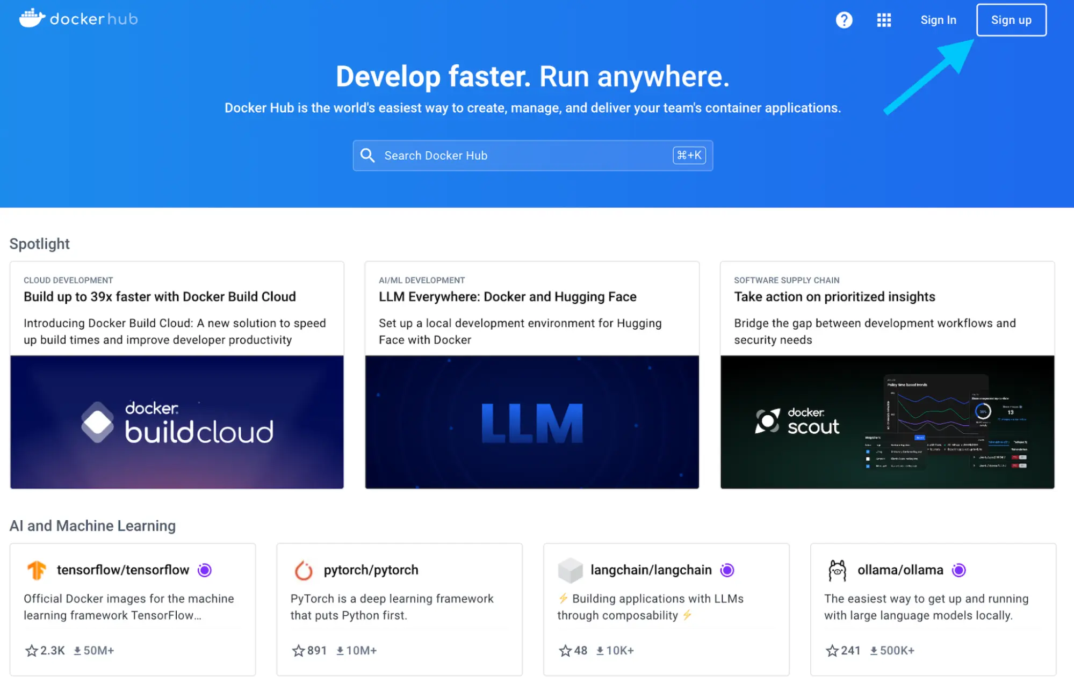Screen dimensions: 1074x684
Task: Click the search magnifier icon
Action: point(367,155)
